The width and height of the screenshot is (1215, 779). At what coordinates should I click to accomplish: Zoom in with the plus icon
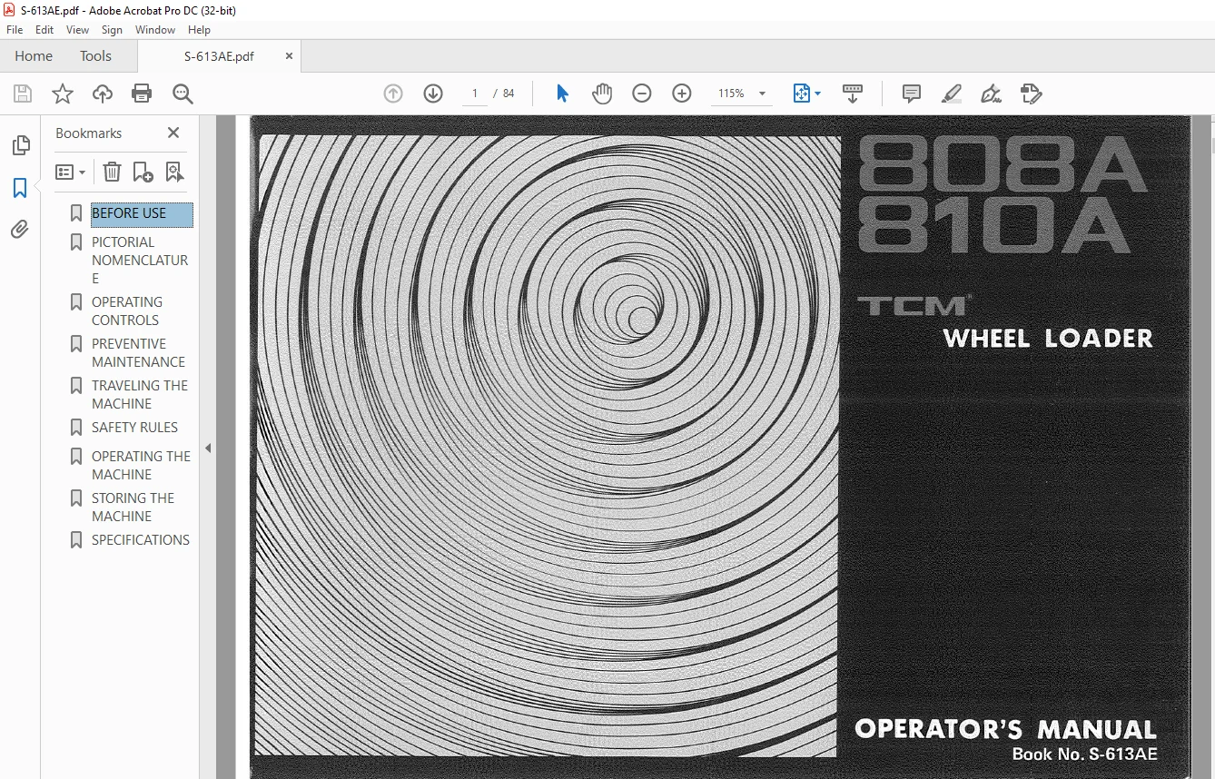click(x=682, y=94)
